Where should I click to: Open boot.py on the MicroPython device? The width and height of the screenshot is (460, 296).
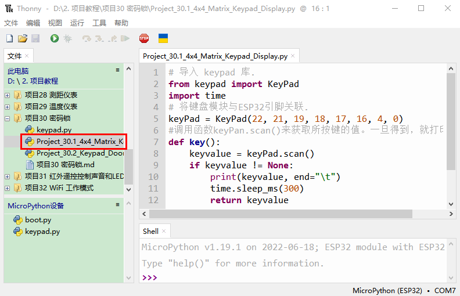(38, 220)
